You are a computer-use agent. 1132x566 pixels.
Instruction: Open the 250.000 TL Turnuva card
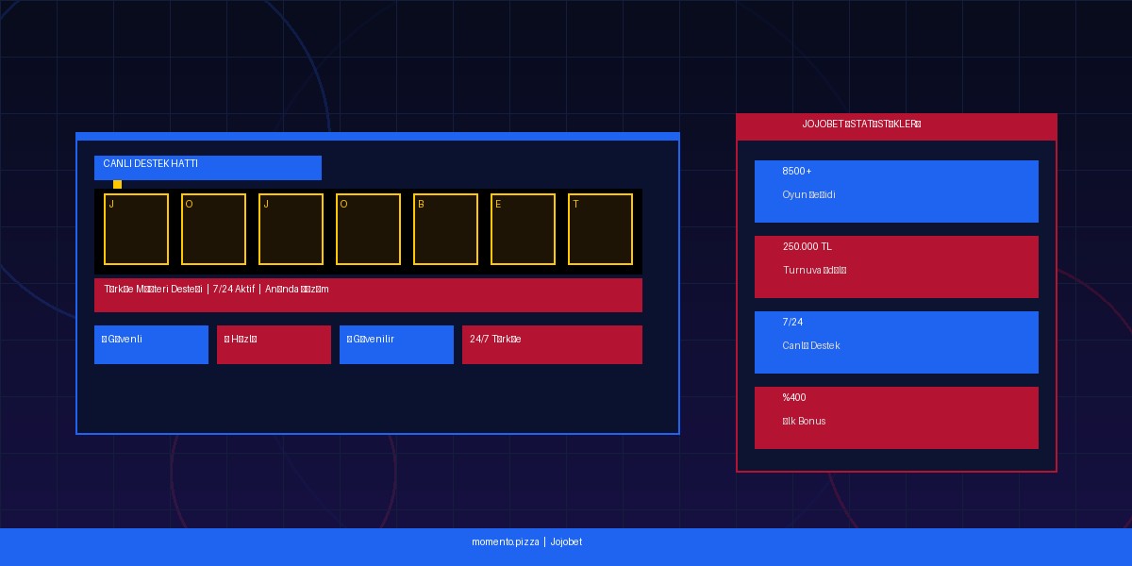pyautogui.click(x=896, y=267)
